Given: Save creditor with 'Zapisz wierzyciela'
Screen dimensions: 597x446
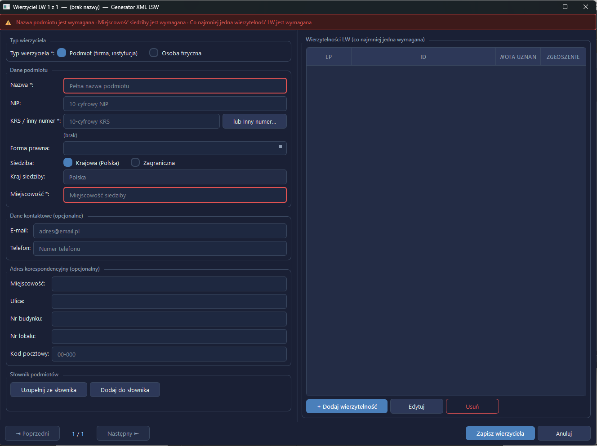Looking at the screenshot, I should click(500, 433).
